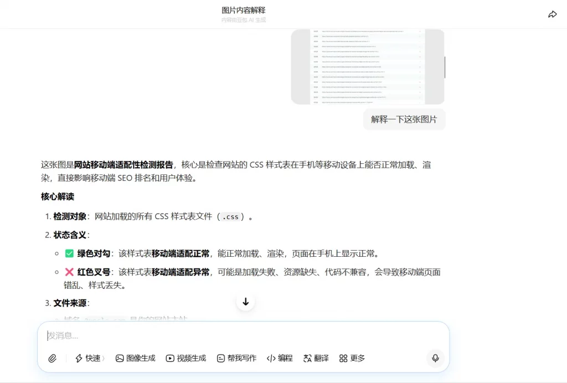
Task: Click the 内容由豆包 AI 生成 subtitle
Action: pyautogui.click(x=243, y=20)
